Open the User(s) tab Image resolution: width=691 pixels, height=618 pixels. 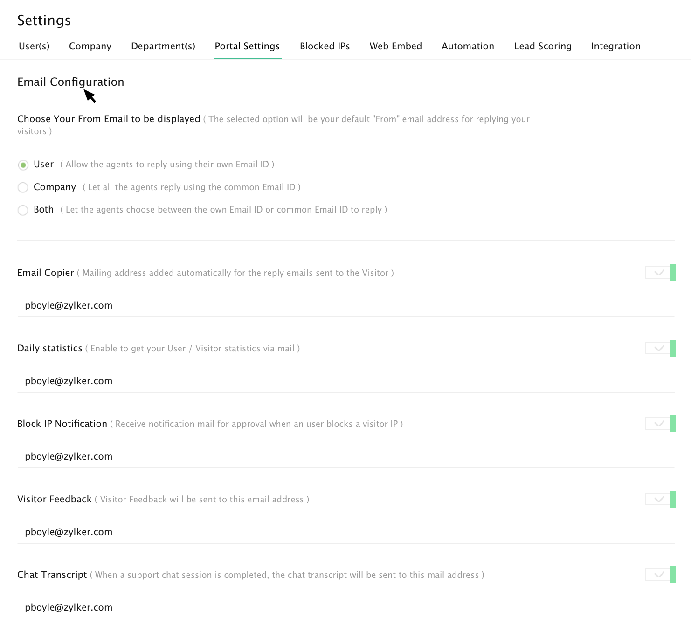[x=34, y=46]
